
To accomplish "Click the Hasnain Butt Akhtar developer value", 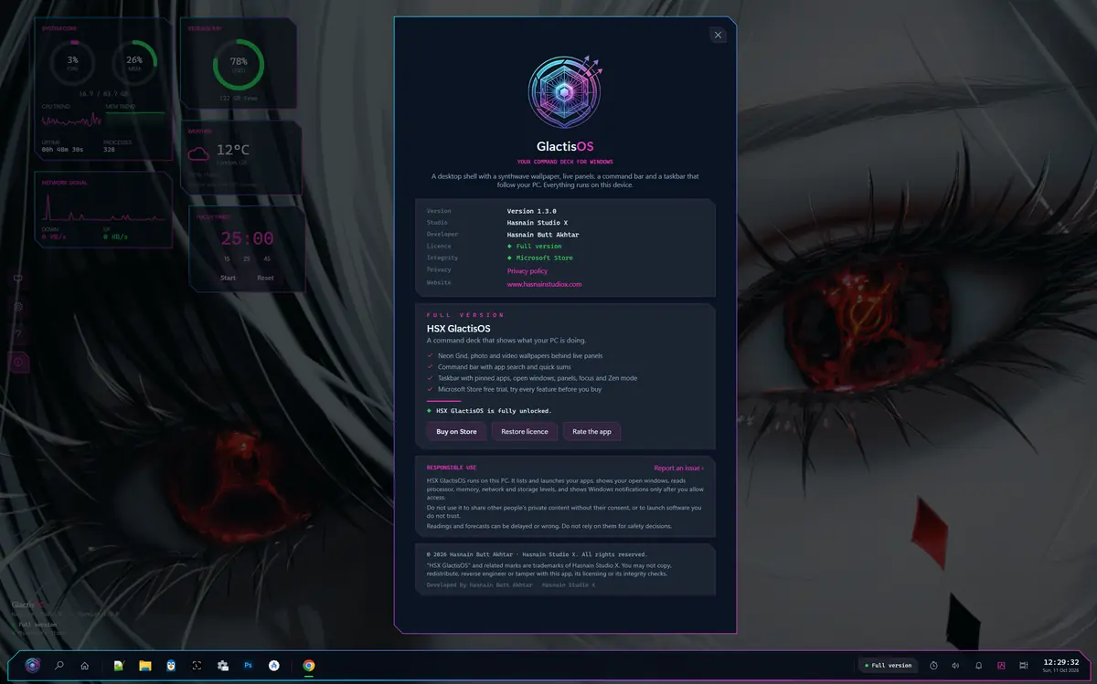I will 543,235.
